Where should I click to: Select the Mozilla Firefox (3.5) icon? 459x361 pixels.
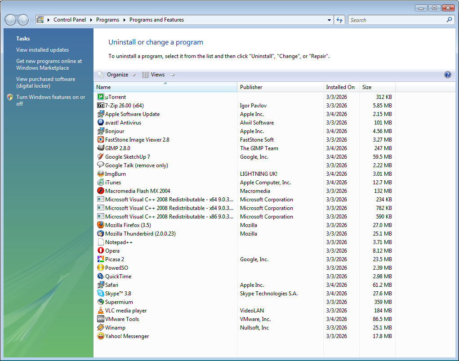click(x=100, y=225)
